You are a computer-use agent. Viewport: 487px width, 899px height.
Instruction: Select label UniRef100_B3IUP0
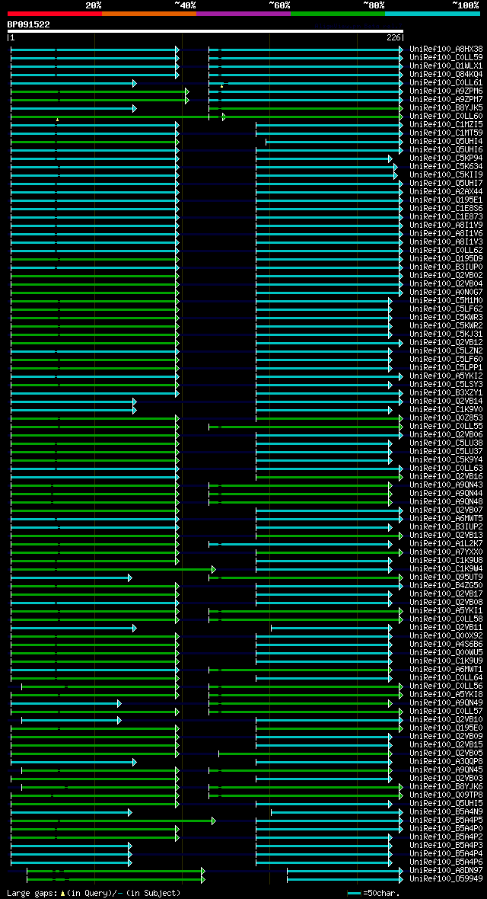pos(447,267)
